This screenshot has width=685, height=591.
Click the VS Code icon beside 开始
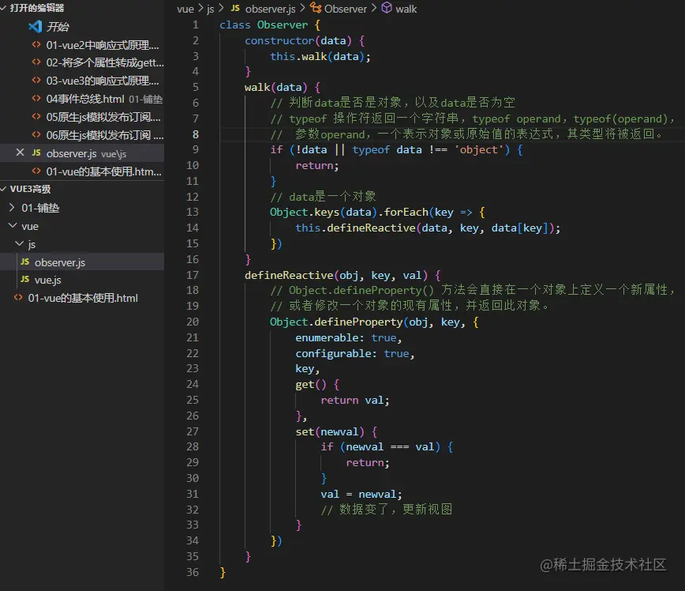[35, 27]
